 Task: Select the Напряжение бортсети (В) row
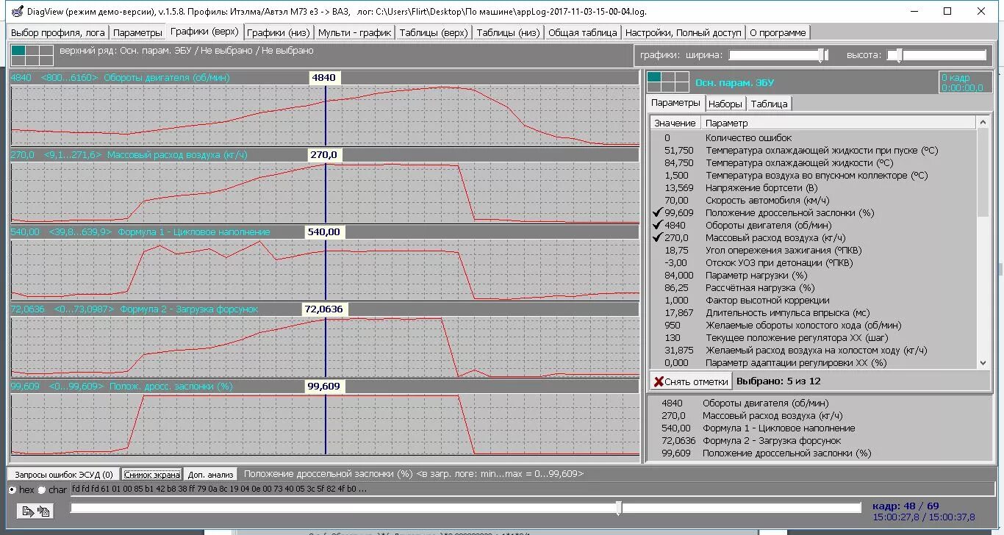pos(814,187)
